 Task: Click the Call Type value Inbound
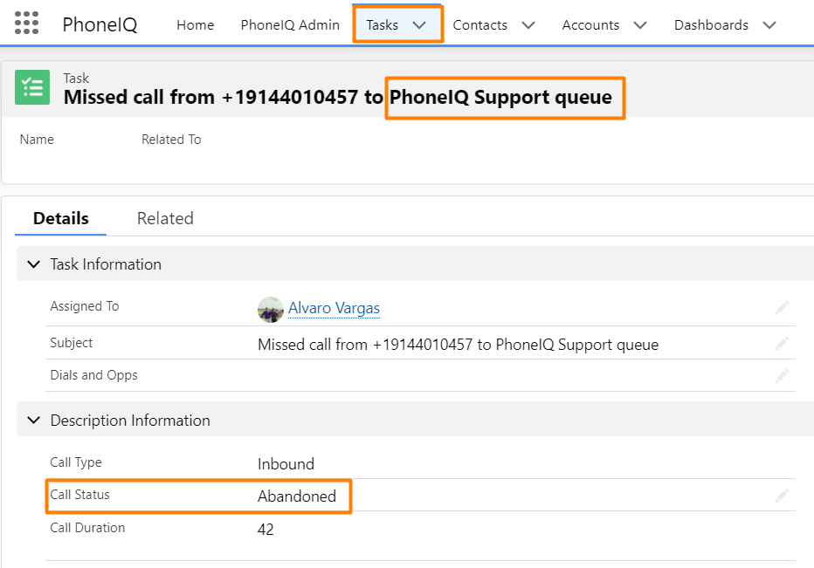[x=286, y=464]
